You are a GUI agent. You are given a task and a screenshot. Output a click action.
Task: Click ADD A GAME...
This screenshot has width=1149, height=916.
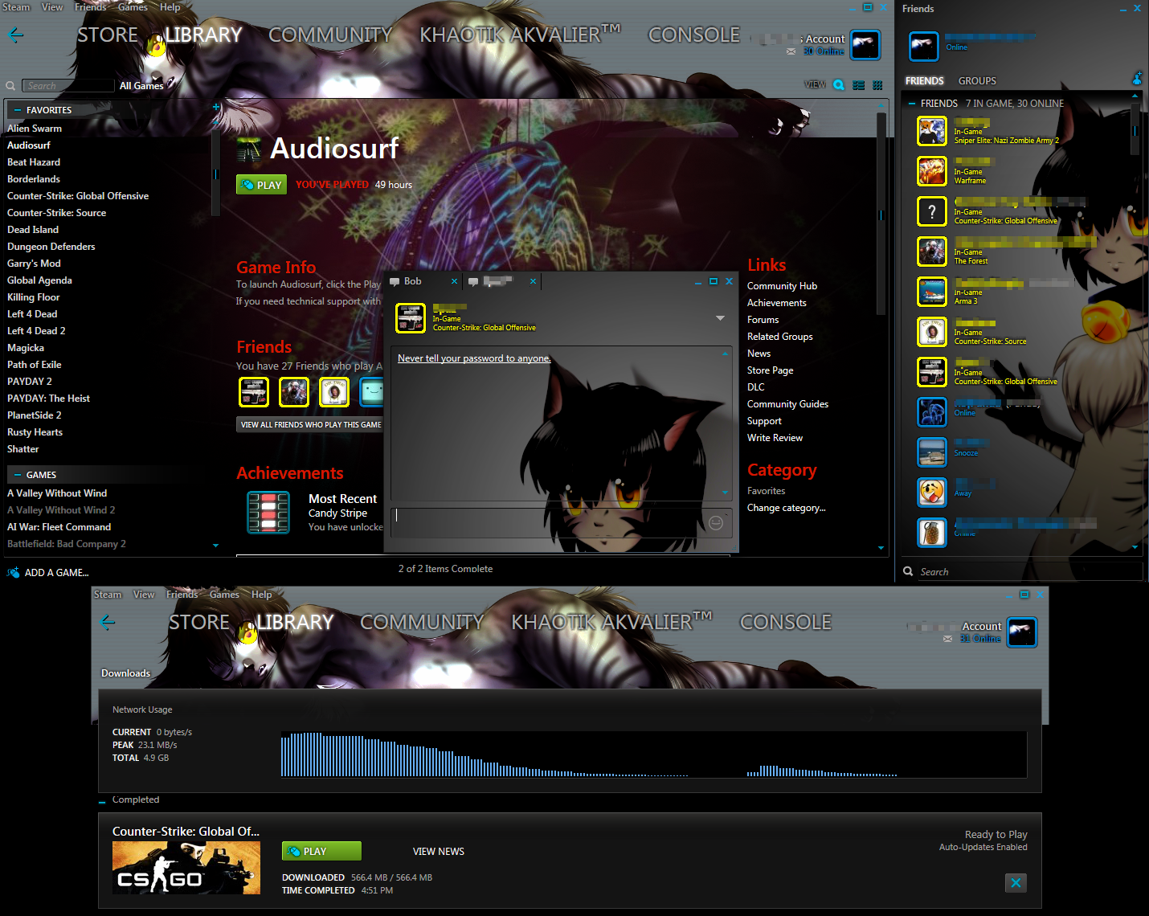point(48,573)
